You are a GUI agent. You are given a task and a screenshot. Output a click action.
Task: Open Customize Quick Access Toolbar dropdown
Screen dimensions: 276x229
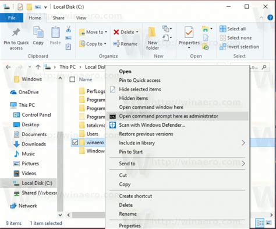pyautogui.click(x=45, y=7)
